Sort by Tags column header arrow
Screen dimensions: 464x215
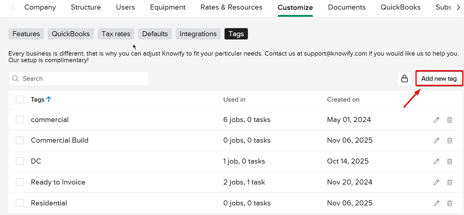pyautogui.click(x=49, y=100)
